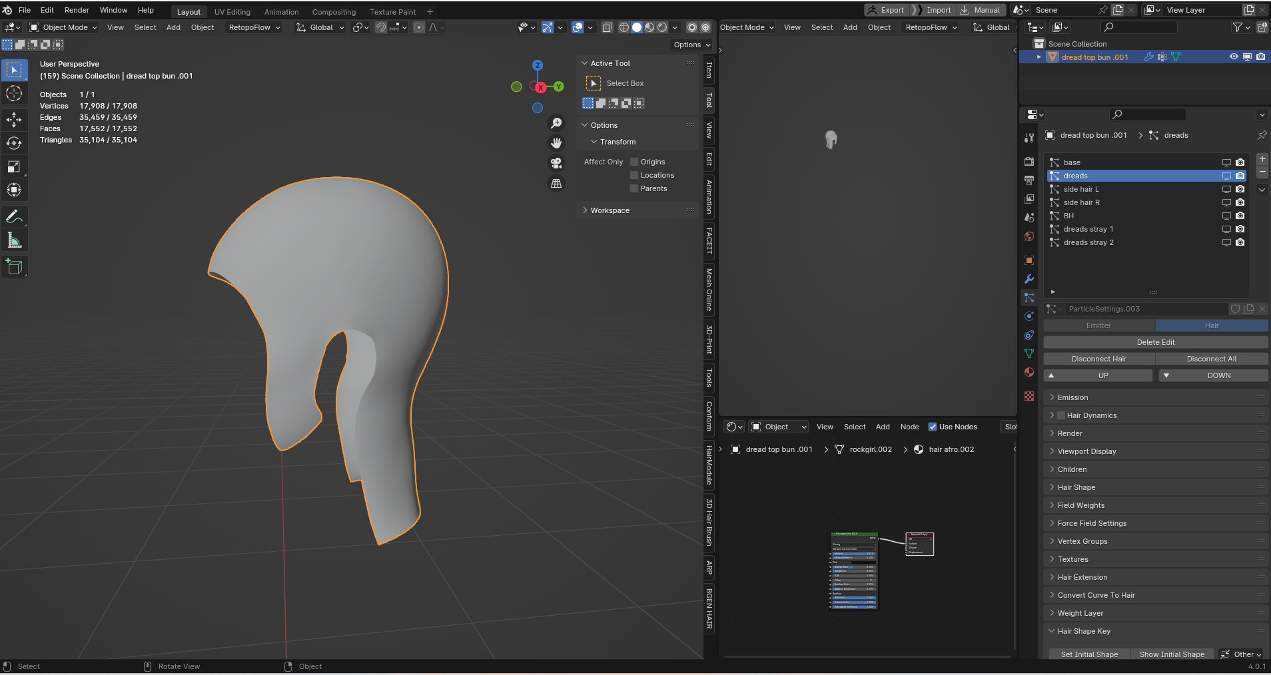Click the zoom magnifier in viewport

[x=556, y=123]
